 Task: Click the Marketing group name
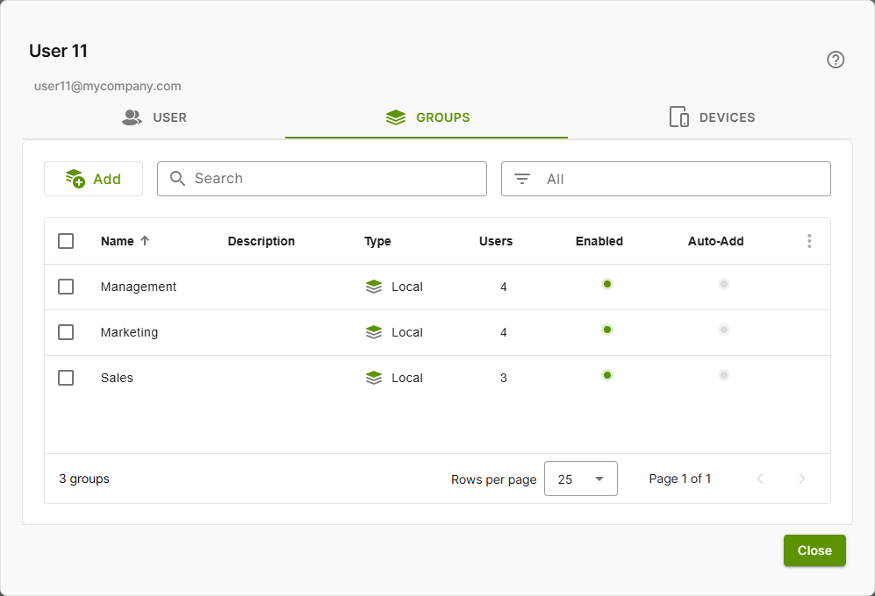point(130,332)
